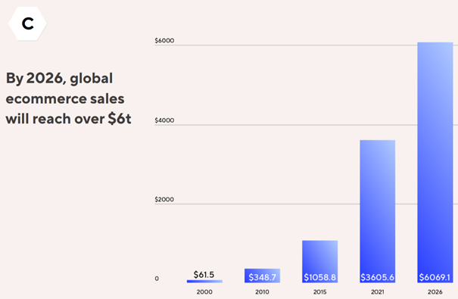Screen dimensions: 458x299
Task: Select the 2026 bar in chart
Action: coord(435,162)
